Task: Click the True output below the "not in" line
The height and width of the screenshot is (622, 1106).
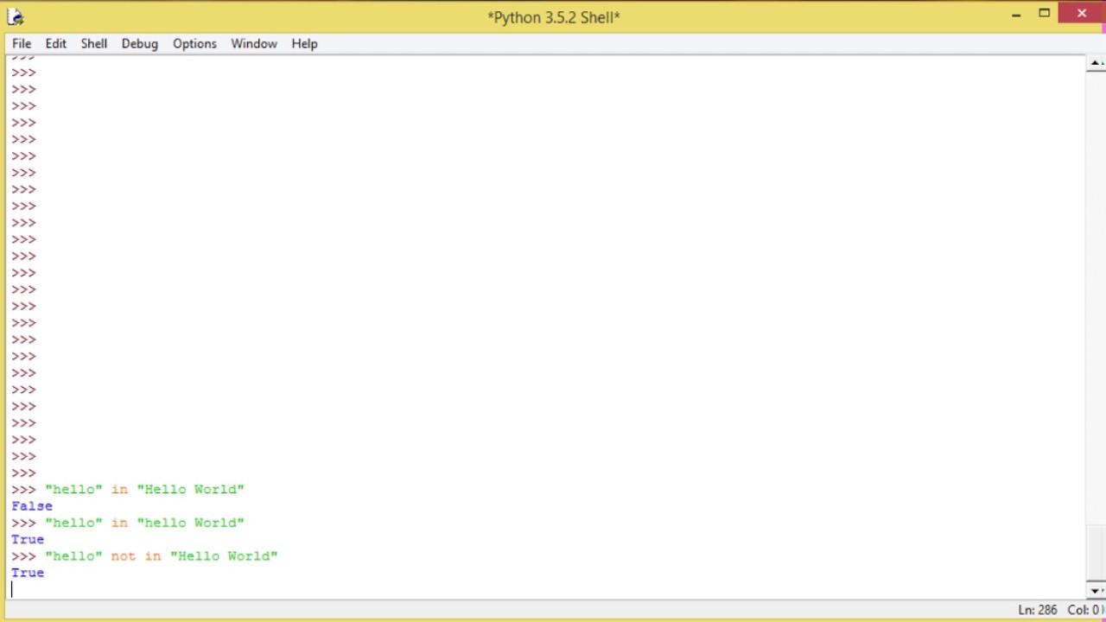Action: point(28,573)
